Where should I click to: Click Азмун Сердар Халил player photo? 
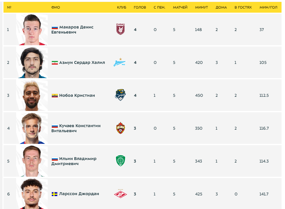32,62
